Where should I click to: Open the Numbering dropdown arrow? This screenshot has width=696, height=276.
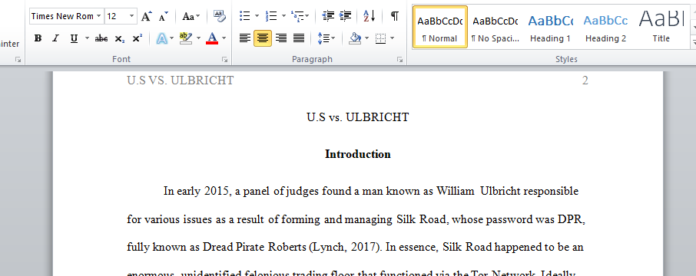click(283, 16)
